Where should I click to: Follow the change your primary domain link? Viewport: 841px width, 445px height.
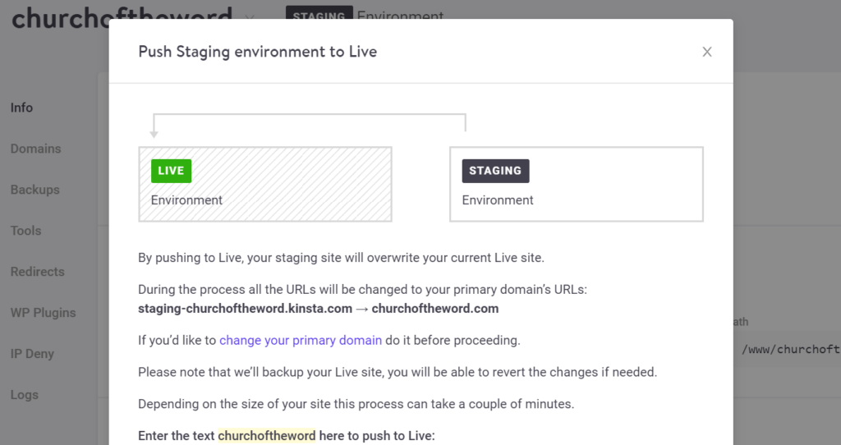(x=300, y=340)
